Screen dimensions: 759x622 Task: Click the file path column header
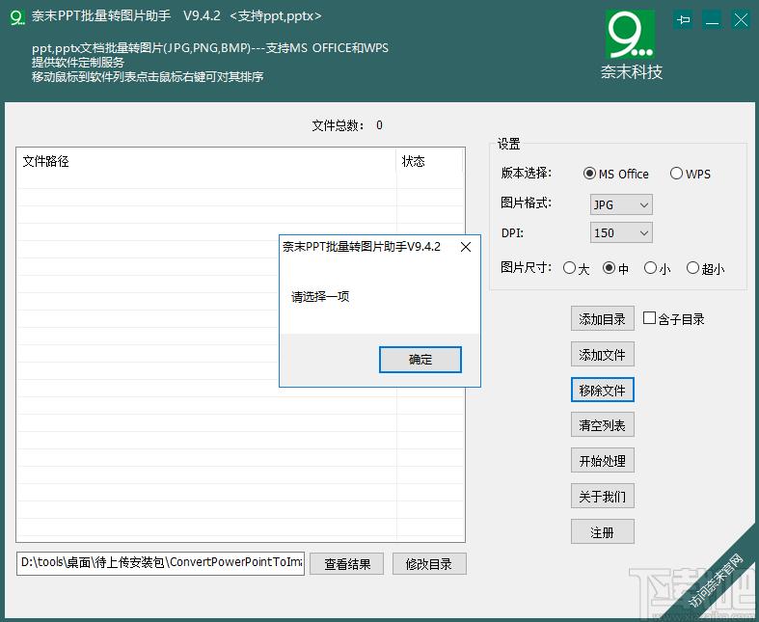tap(205, 161)
